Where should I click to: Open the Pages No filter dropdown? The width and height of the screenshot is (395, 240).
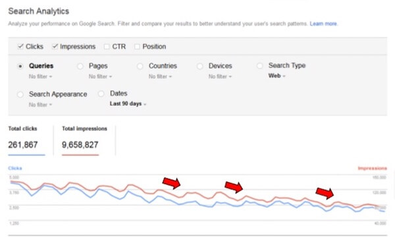coord(100,76)
